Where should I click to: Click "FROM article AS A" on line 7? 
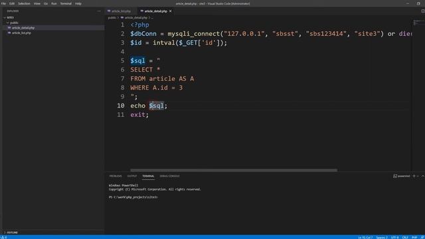click(162, 78)
